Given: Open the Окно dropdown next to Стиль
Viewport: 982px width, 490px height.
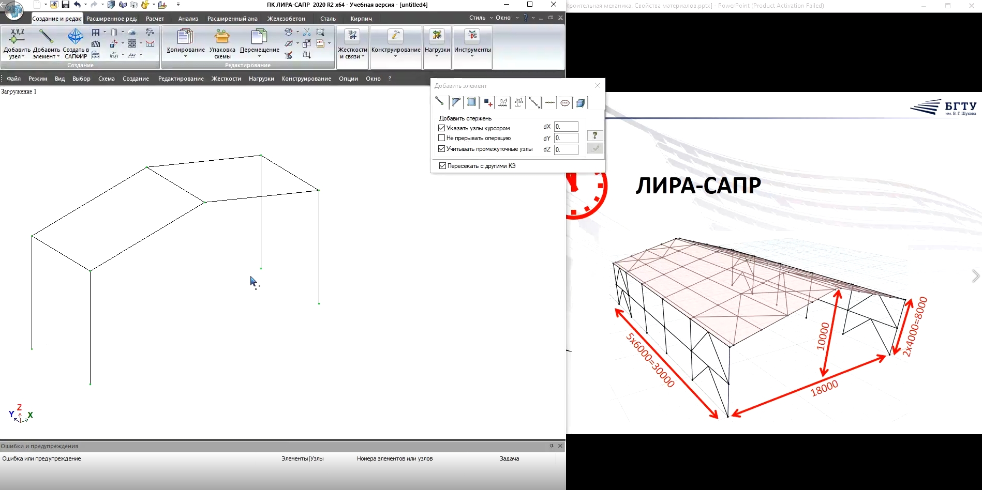Looking at the screenshot, I should click(x=507, y=18).
